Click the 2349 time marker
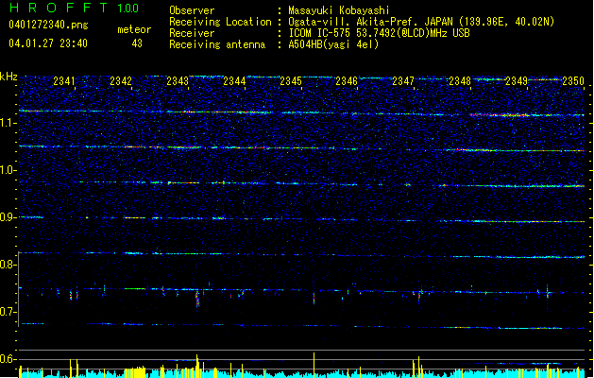594x378 pixels. (517, 80)
